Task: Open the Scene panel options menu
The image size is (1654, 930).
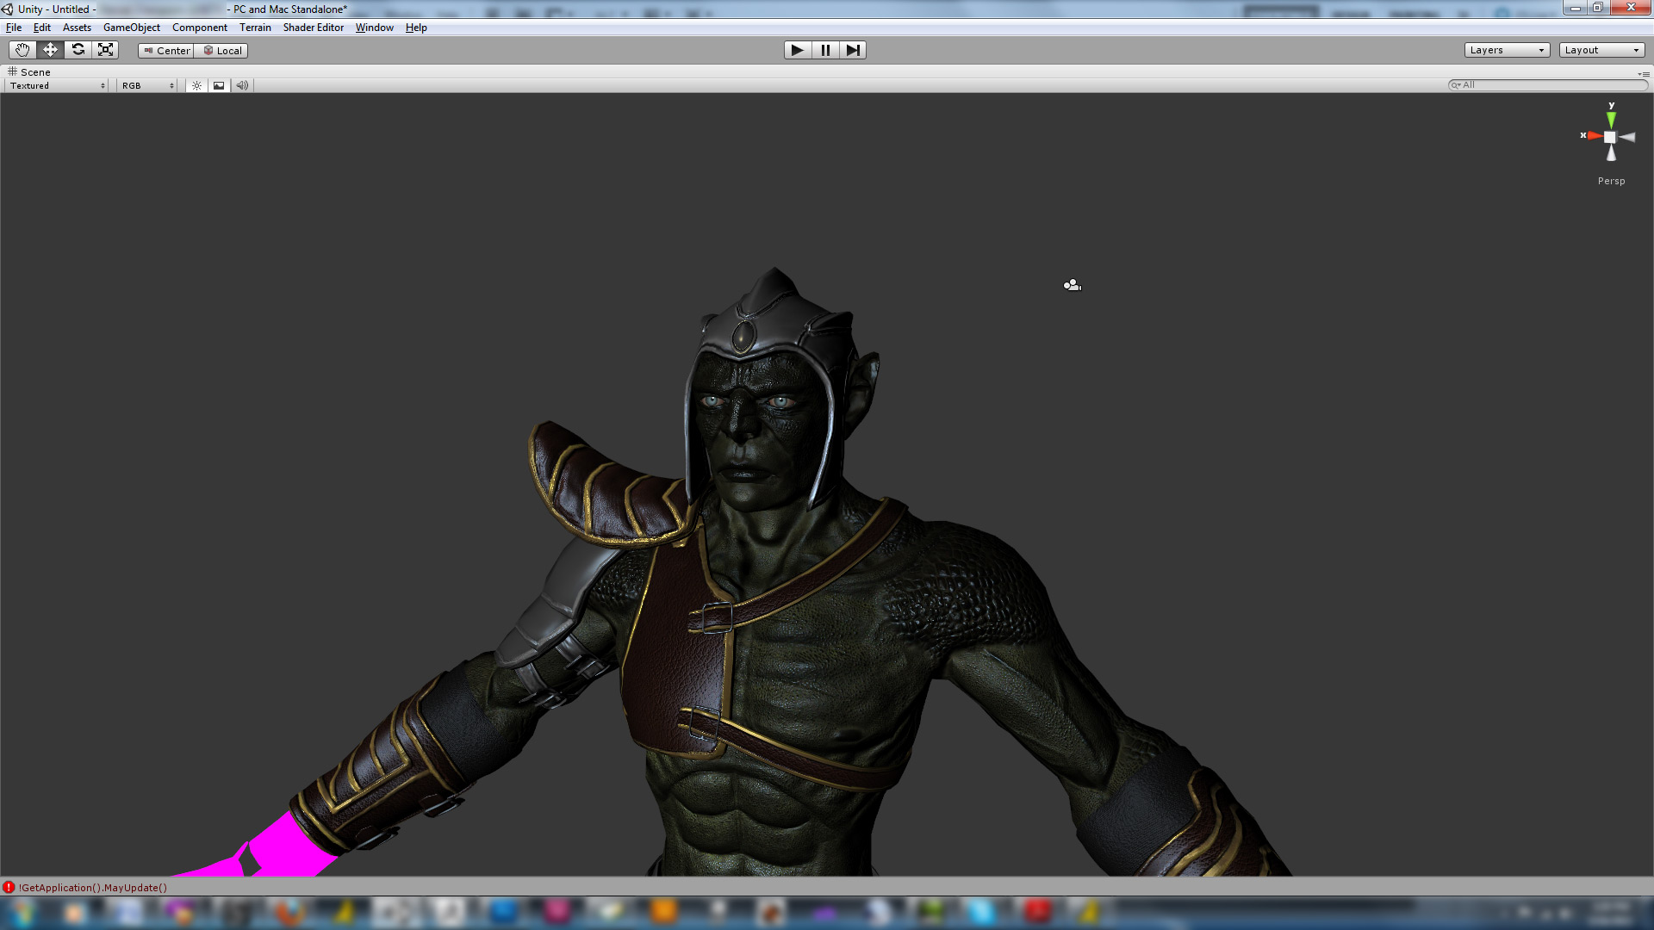Action: pyautogui.click(x=1644, y=74)
